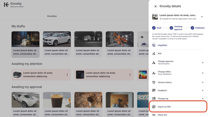
Task: Open options on the camera studio card
Action: [x=130, y=95]
